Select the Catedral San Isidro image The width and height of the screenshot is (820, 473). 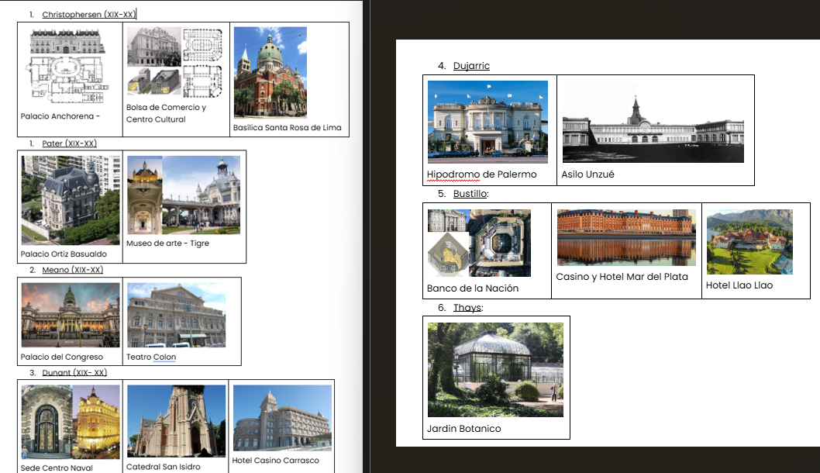(176, 421)
